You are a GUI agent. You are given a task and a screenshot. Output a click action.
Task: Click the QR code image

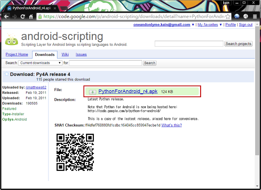pos(75,152)
